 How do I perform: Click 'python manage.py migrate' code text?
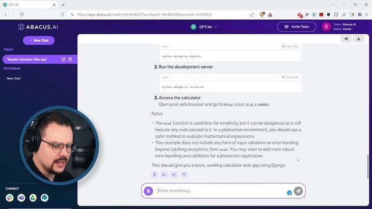coord(181,56)
